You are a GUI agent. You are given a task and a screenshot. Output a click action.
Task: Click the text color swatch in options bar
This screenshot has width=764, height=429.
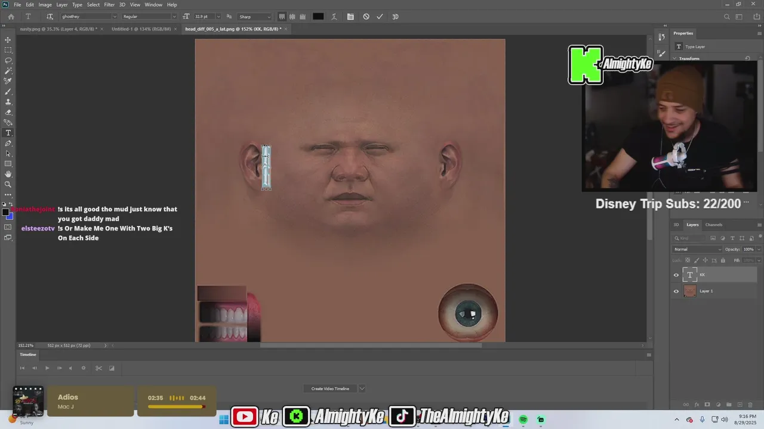click(x=318, y=17)
